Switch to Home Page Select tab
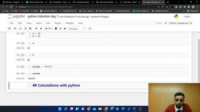Screen dimensions: 200x112 point(130,2)
